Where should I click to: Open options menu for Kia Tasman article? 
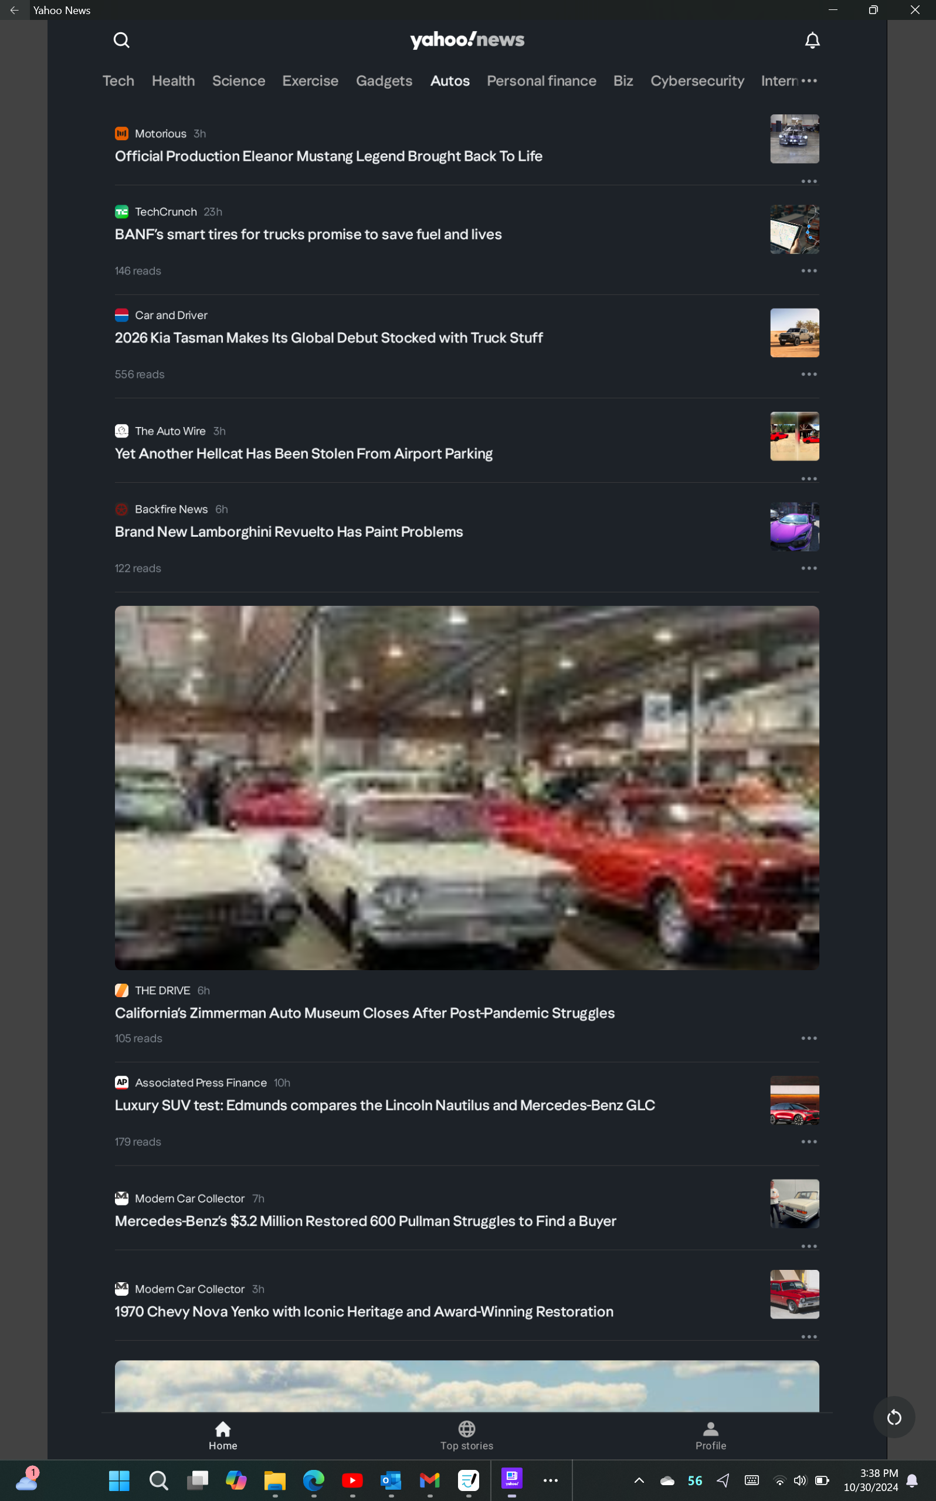[809, 374]
